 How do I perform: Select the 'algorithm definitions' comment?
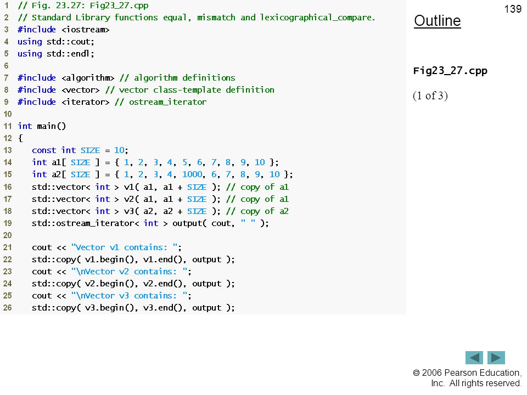177,78
